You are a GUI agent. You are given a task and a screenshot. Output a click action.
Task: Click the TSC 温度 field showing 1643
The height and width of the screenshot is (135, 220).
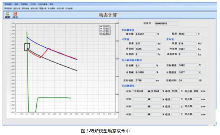(187, 34)
